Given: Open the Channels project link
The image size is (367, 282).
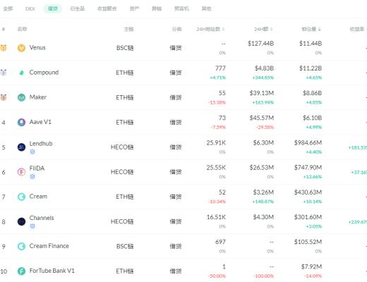Looking at the screenshot, I should [x=42, y=218].
